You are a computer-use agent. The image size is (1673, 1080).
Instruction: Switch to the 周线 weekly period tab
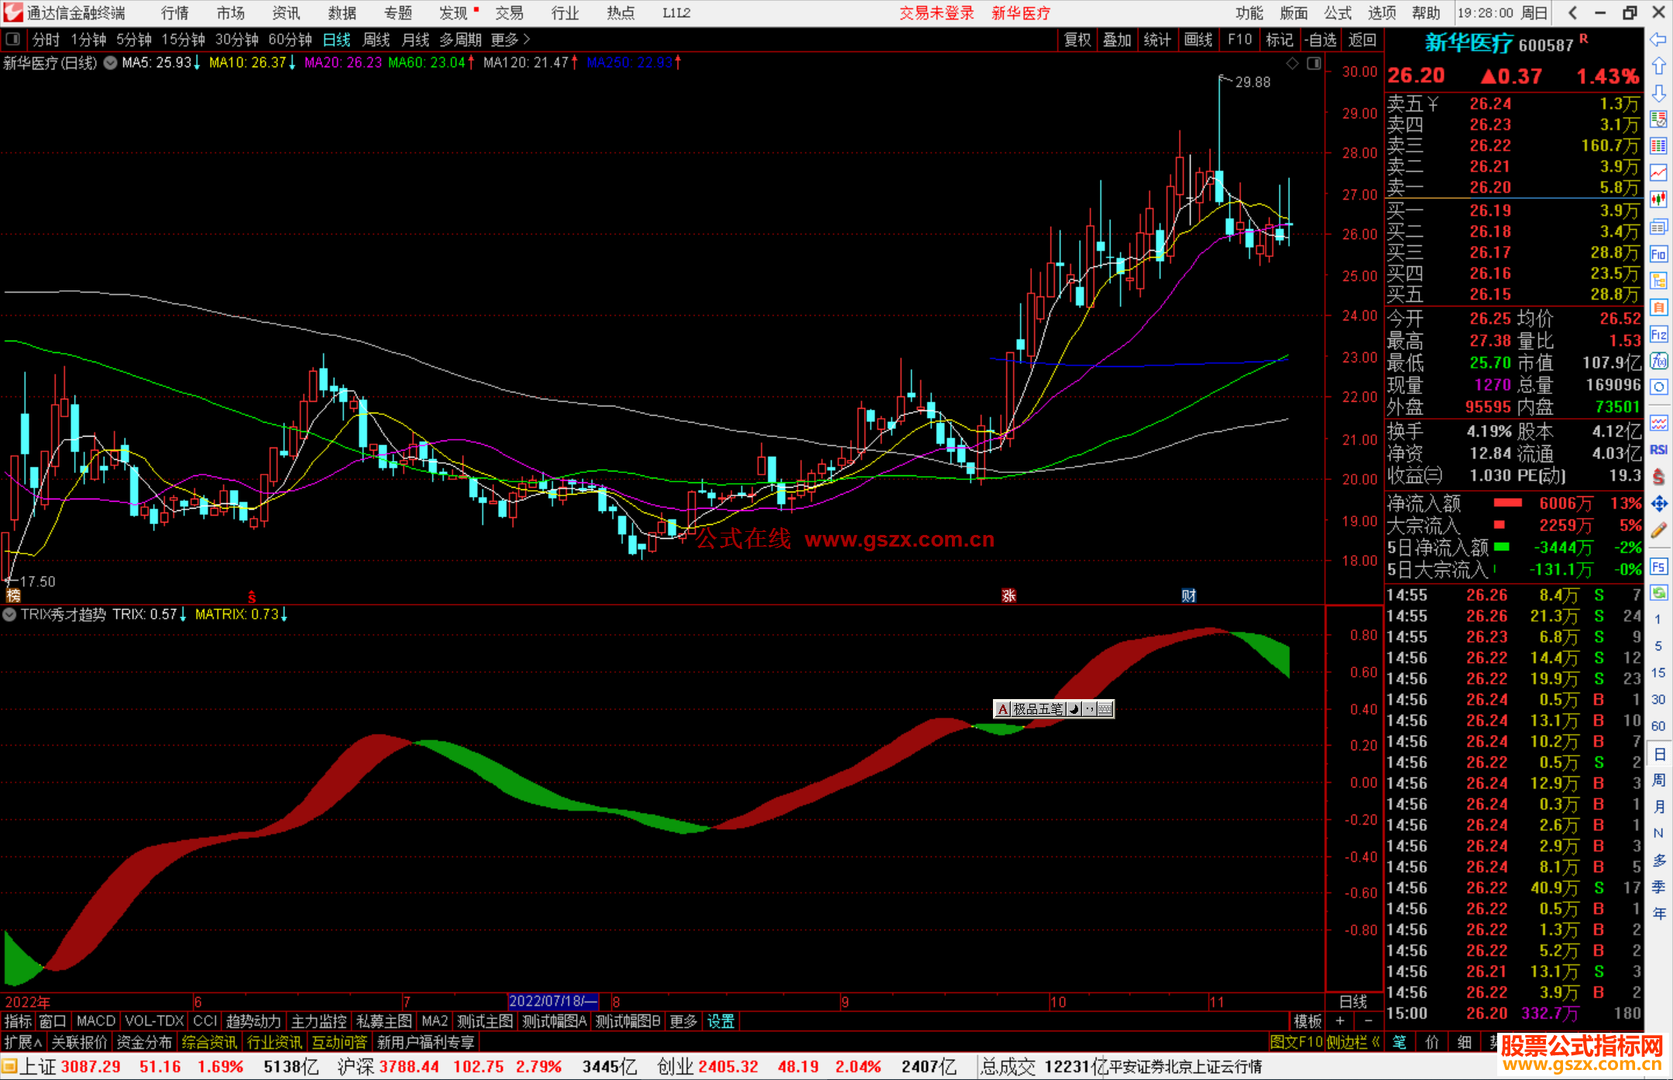tap(376, 39)
